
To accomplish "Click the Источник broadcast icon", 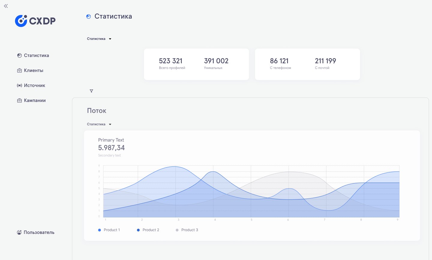I will coord(19,85).
